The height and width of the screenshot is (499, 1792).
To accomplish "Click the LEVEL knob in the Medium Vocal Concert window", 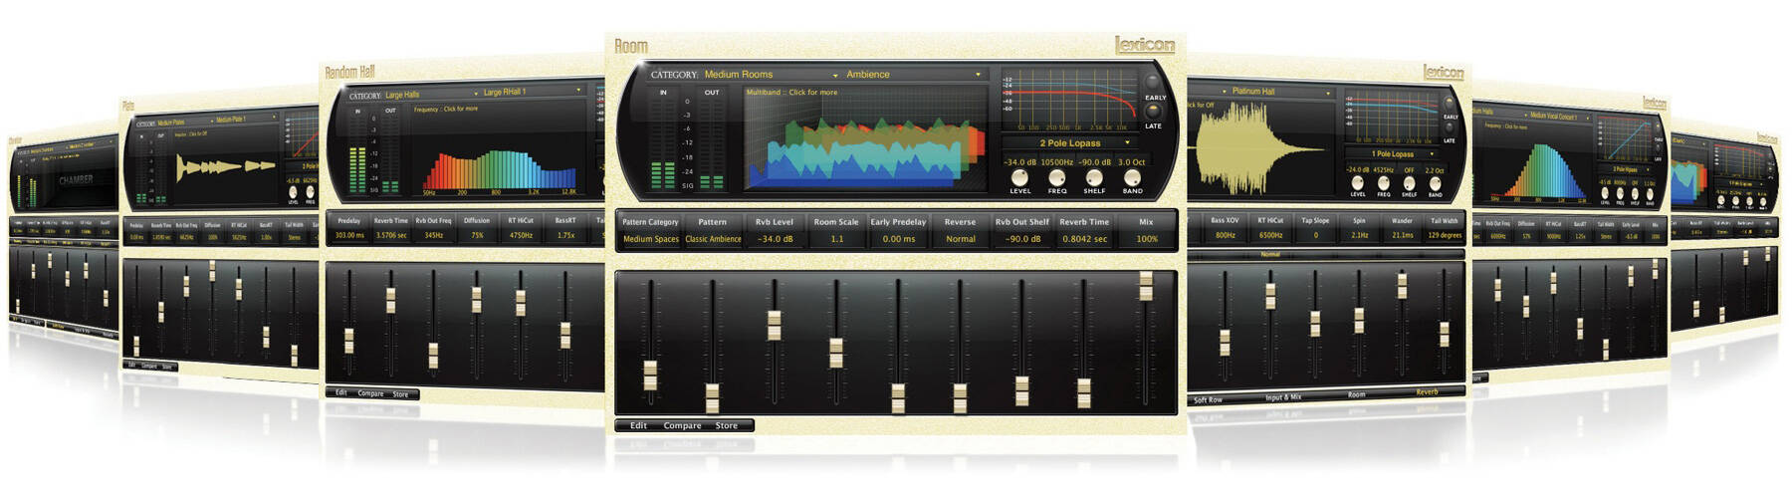I will click(x=1605, y=193).
